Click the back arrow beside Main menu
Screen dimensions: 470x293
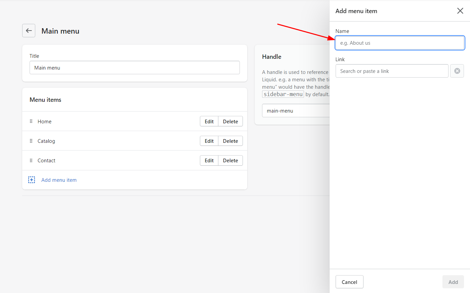[x=29, y=31]
